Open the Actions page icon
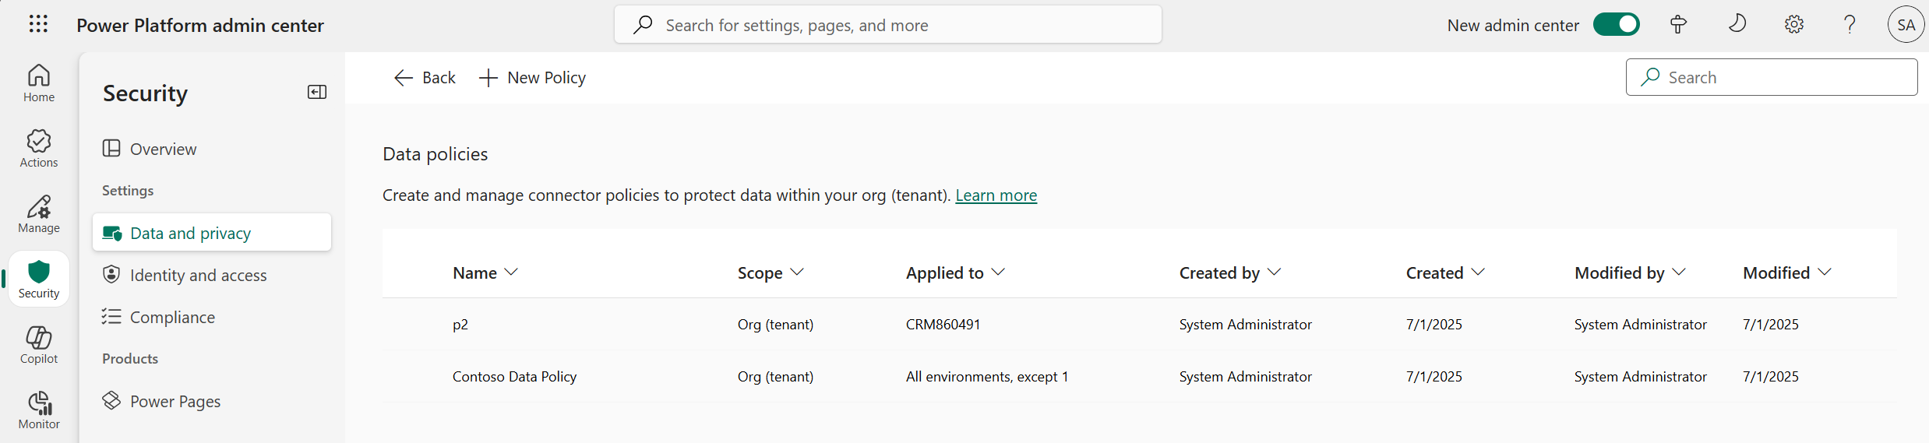The width and height of the screenshot is (1929, 443). click(x=39, y=149)
